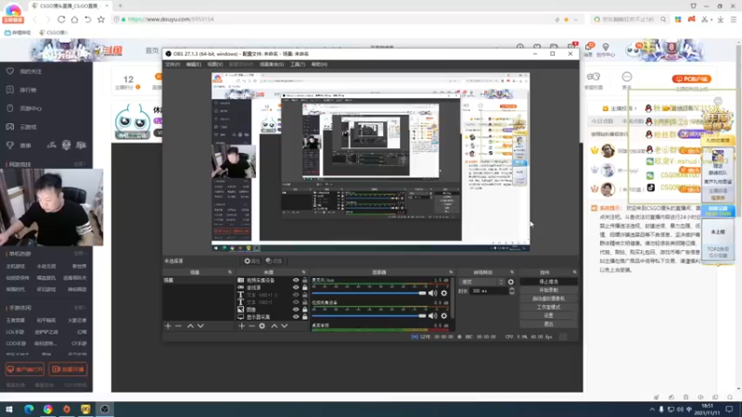
Task: Open settings gear for 麦克风/Aux channel
Action: 444,293
